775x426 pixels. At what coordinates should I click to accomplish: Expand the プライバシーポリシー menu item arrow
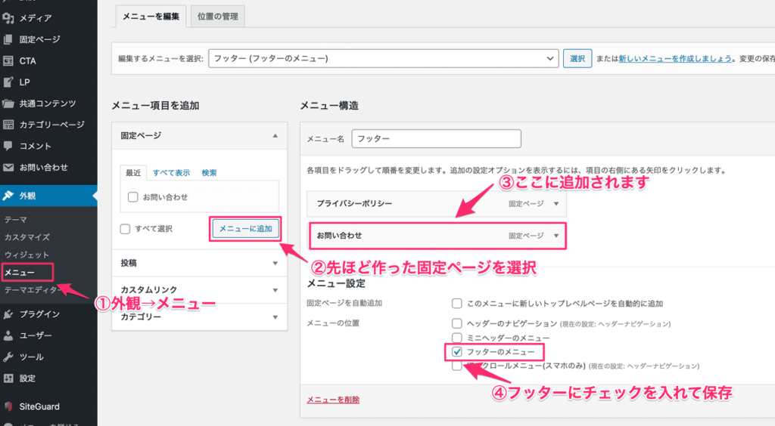[556, 204]
